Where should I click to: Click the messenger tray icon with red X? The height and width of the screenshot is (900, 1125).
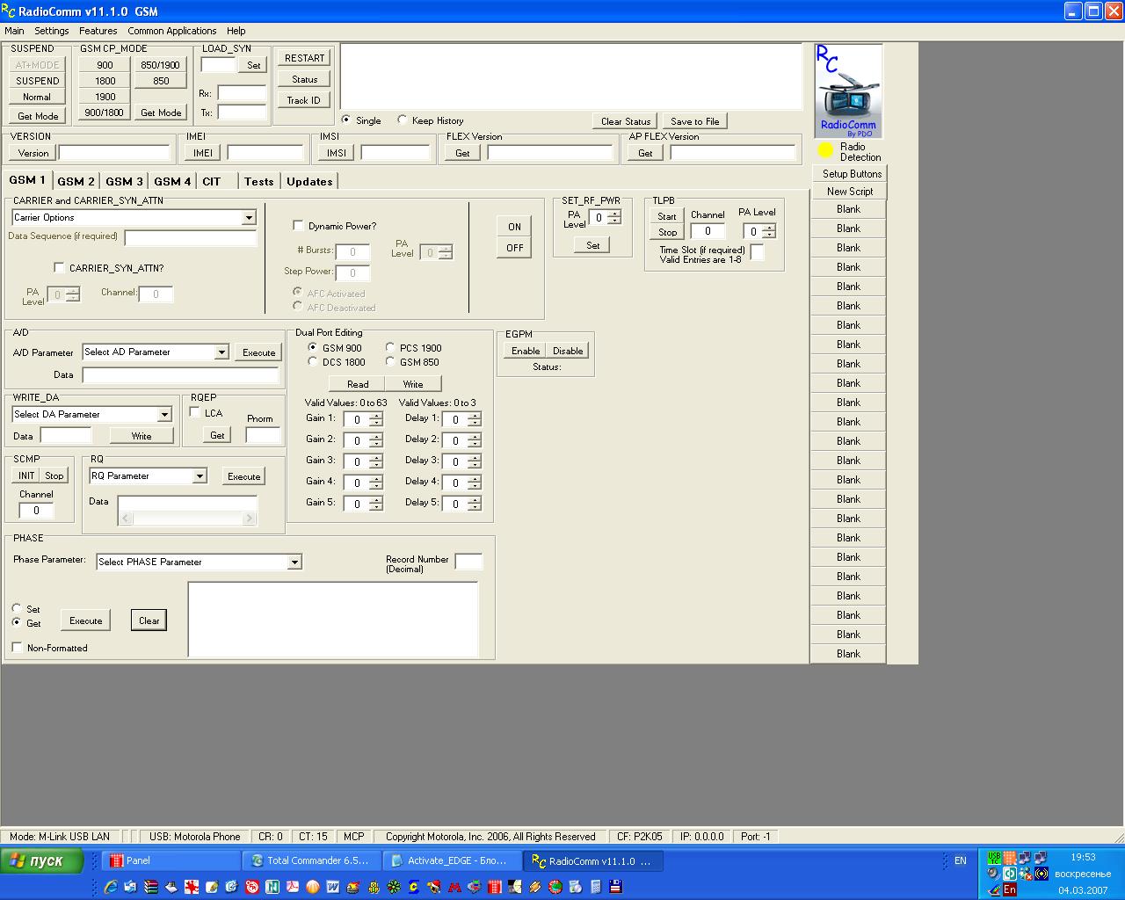coord(1026,874)
